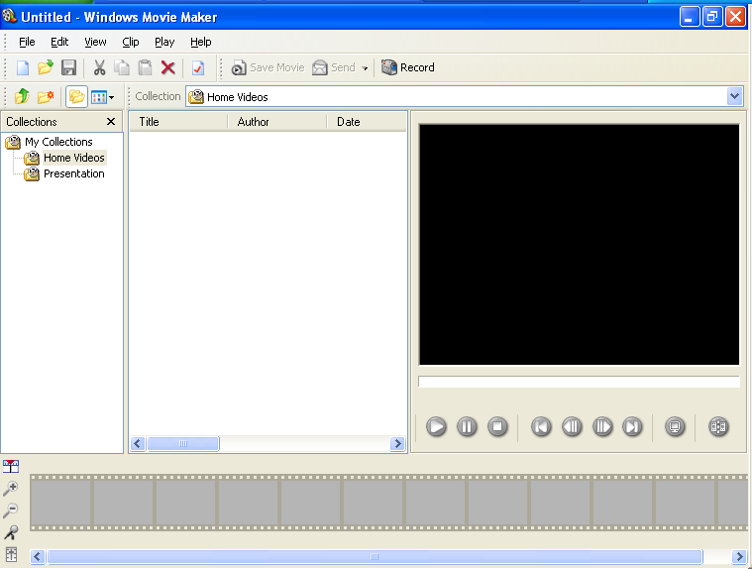752x569 pixels.
Task: Toggle the Collections pane toolbar button
Action: tap(75, 96)
